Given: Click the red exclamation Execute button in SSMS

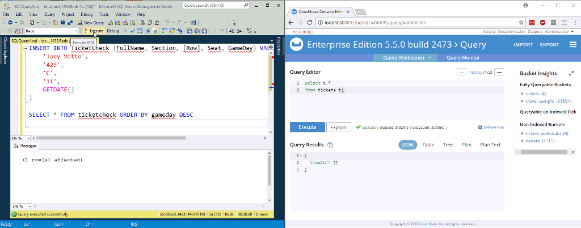Looking at the screenshot, I should [94, 31].
